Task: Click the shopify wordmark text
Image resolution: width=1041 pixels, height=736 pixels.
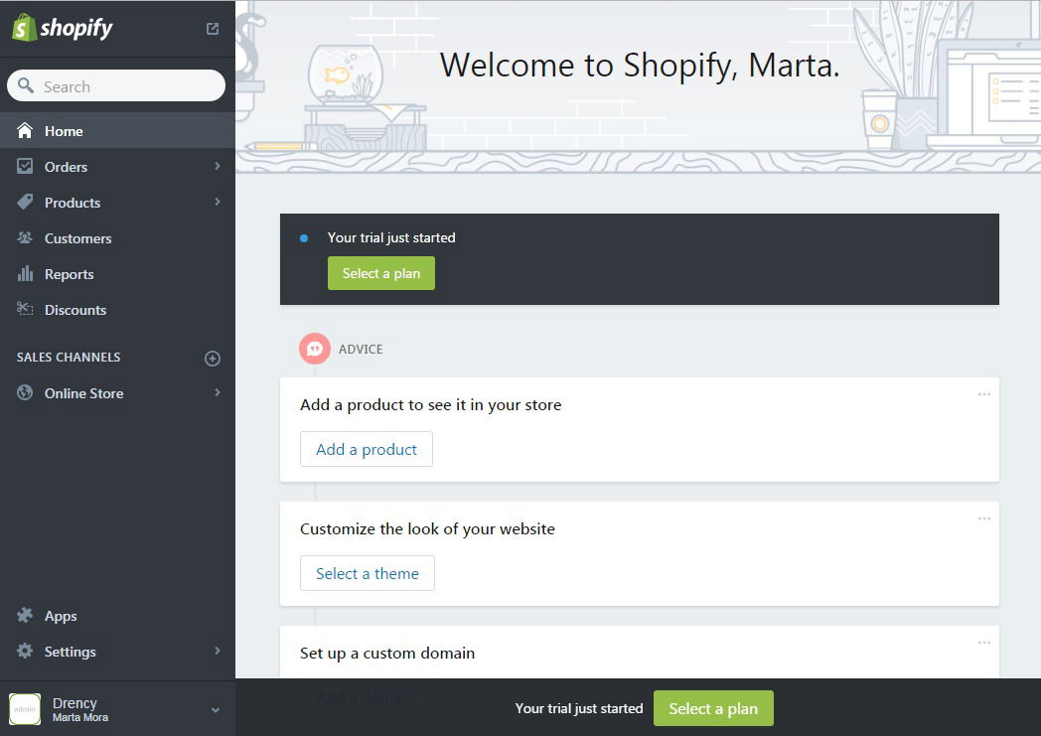Action: 76,29
